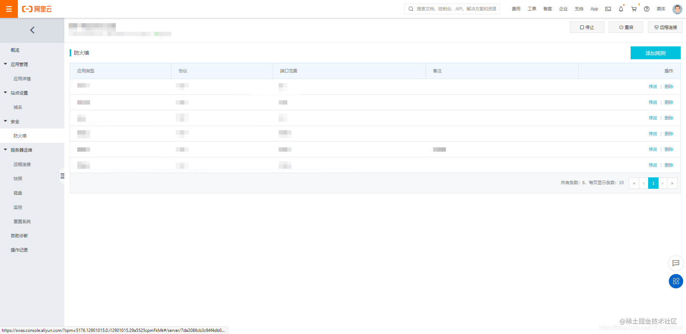This screenshot has height=334, width=686.
Task: Open the user avatar account menu
Action: tap(677, 9)
